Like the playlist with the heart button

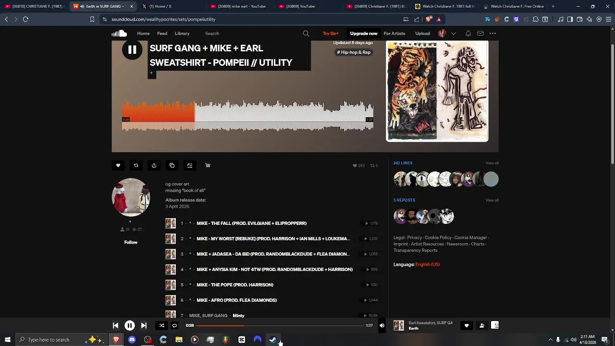118,165
